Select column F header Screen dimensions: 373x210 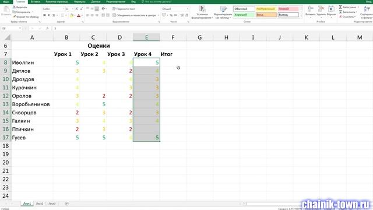[173, 37]
